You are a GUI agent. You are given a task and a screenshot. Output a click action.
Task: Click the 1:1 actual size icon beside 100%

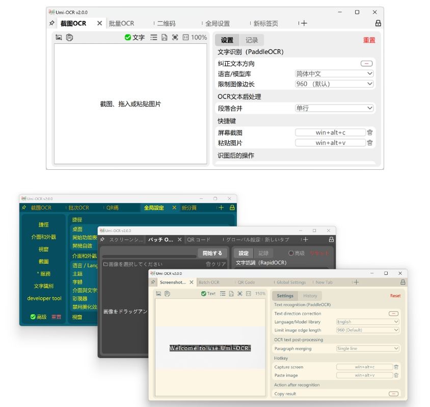(x=185, y=37)
